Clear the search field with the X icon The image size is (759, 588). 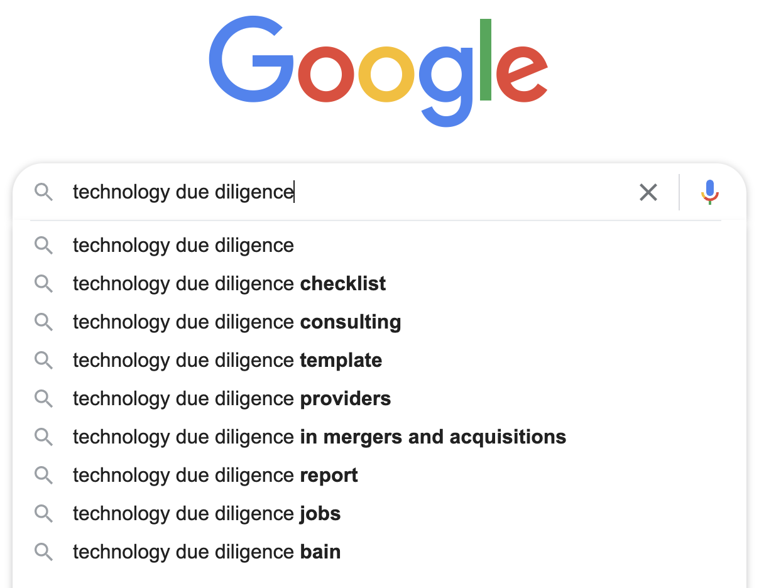pos(648,192)
